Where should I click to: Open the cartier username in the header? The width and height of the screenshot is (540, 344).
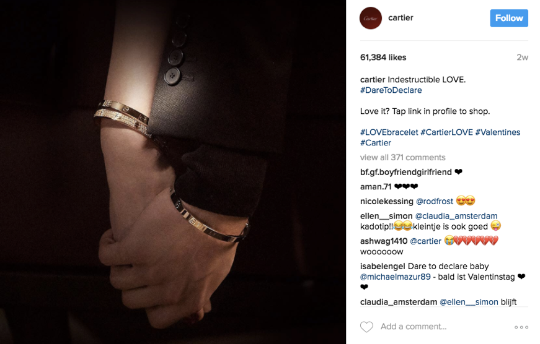(401, 18)
